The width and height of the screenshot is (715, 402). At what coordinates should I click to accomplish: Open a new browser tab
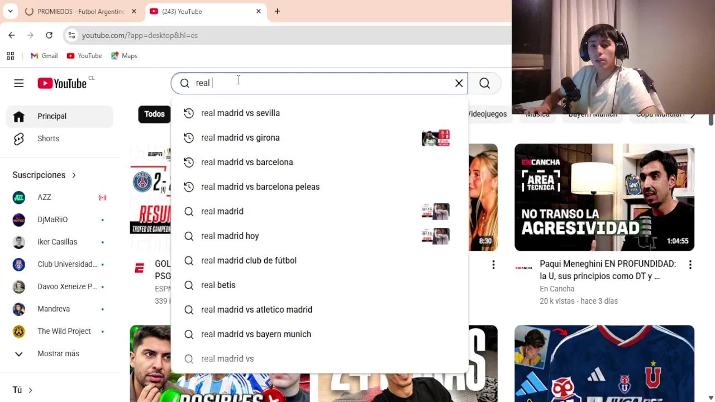(277, 11)
